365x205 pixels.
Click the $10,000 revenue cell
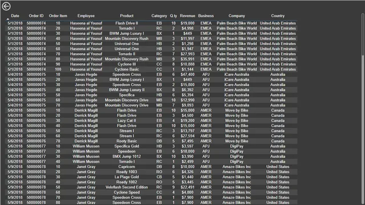pos(188,167)
